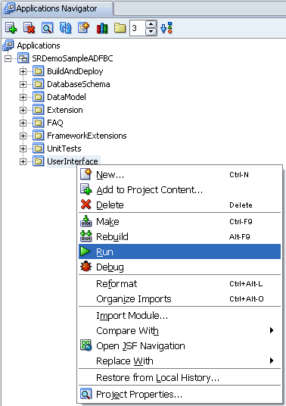Select the DataModel project label
The width and height of the screenshot is (286, 406).
[67, 97]
